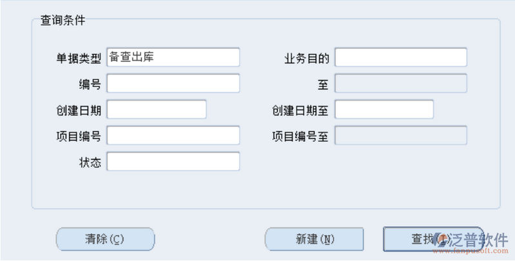
Task: Click the 查询条件 group title
Action: pos(63,19)
